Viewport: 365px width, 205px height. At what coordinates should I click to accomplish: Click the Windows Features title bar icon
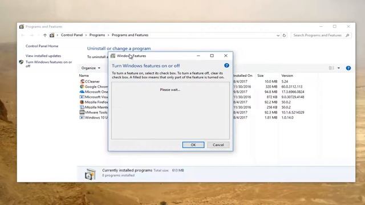coord(113,56)
